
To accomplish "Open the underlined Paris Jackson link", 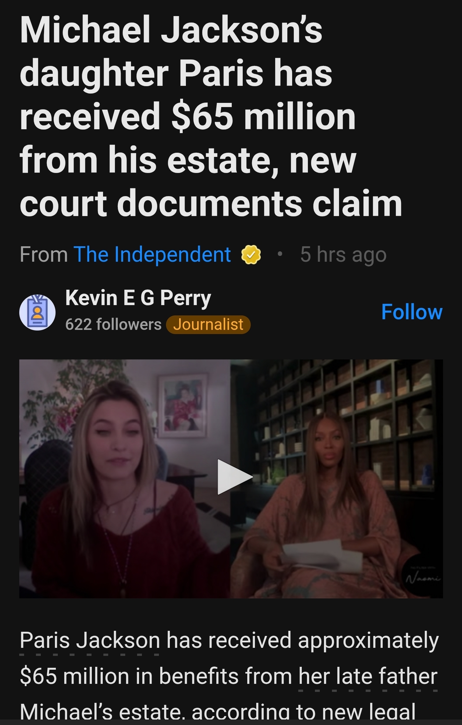I will click(x=90, y=640).
